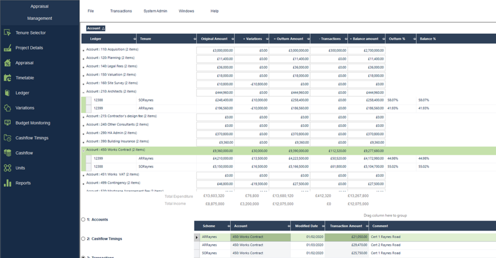Sort by Original Amount column header
Screen dimensions: 496x258
click(214, 39)
